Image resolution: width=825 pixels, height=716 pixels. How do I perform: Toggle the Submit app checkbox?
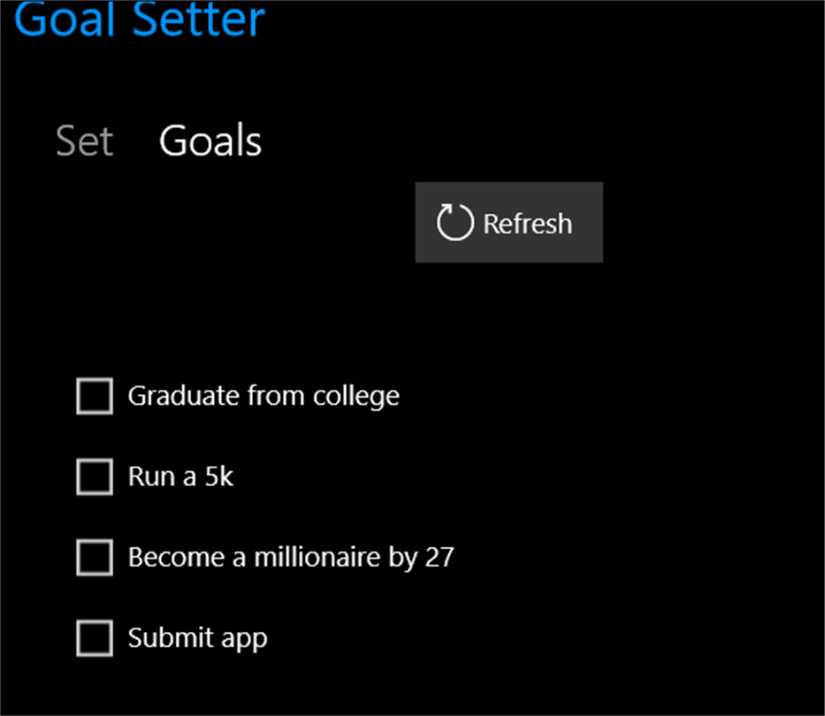coord(95,638)
